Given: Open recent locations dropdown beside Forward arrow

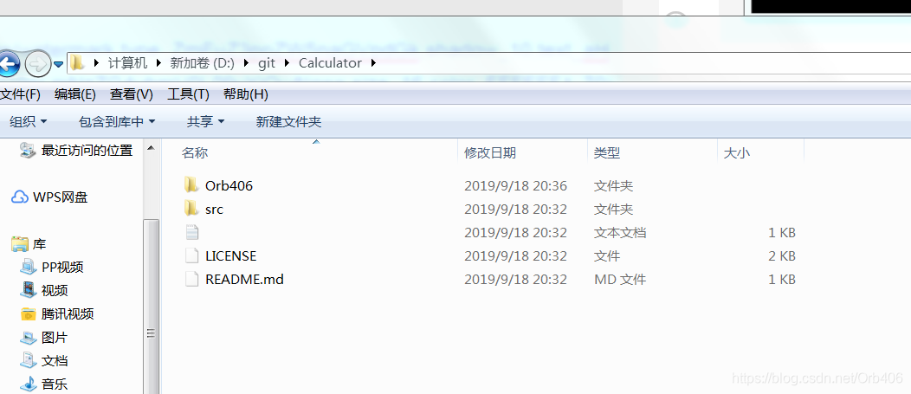Looking at the screenshot, I should pos(59,64).
